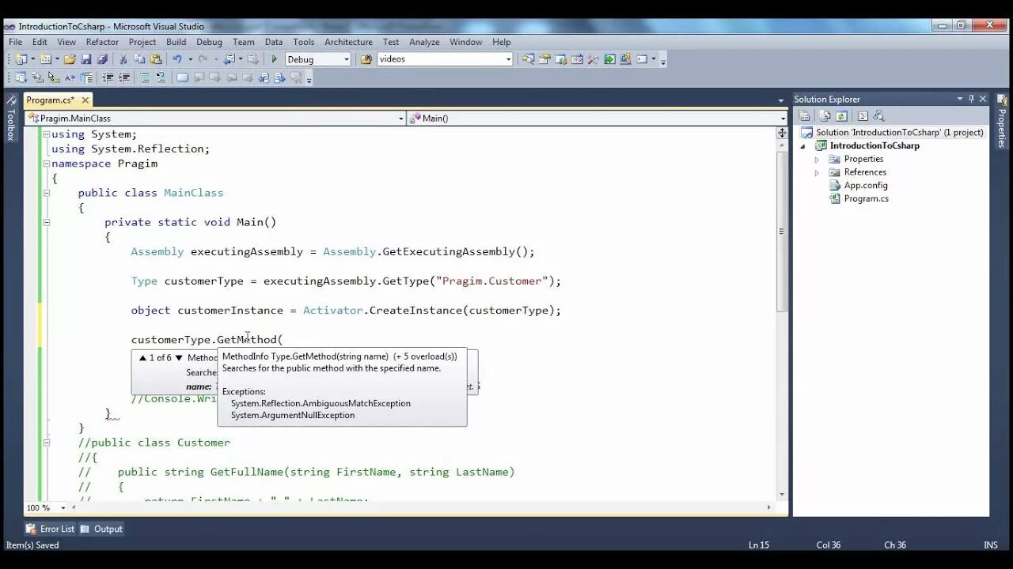Screen dimensions: 1013x569
Task: Open the Output panel
Action: pyautogui.click(x=101, y=529)
